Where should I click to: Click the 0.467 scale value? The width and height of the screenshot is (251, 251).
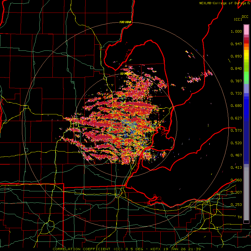(x=236, y=155)
